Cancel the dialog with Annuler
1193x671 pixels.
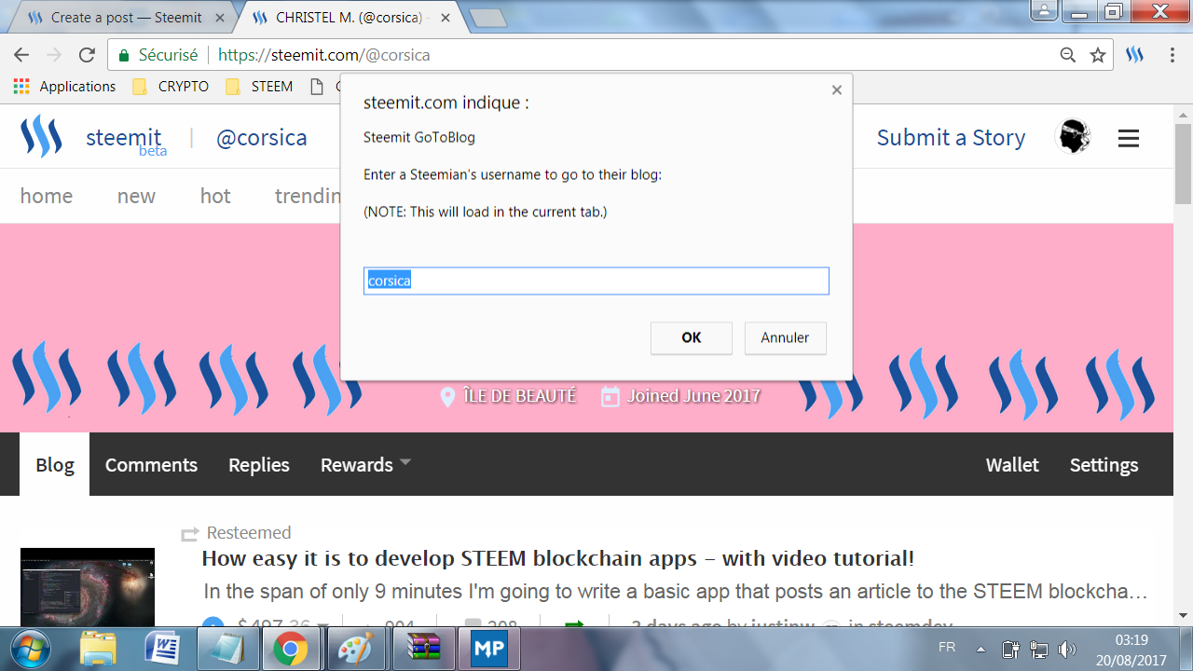785,337
